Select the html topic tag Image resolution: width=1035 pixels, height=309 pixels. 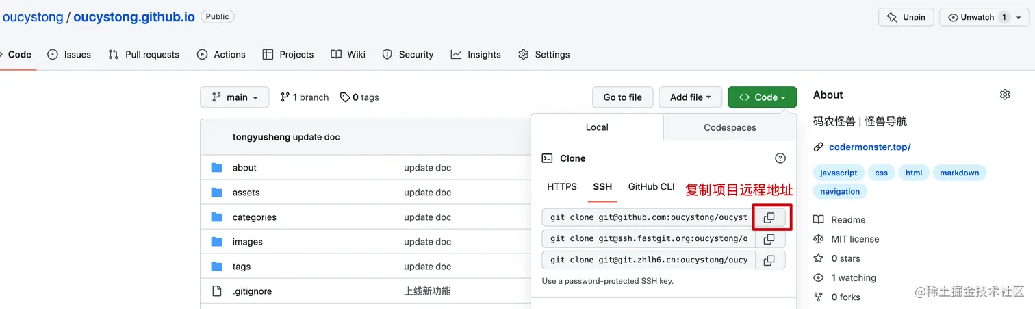coord(914,173)
